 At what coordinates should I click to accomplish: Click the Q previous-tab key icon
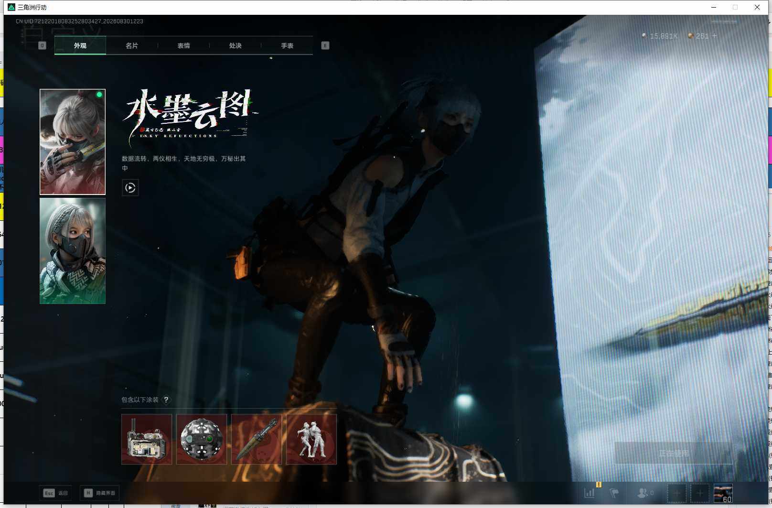tap(42, 45)
